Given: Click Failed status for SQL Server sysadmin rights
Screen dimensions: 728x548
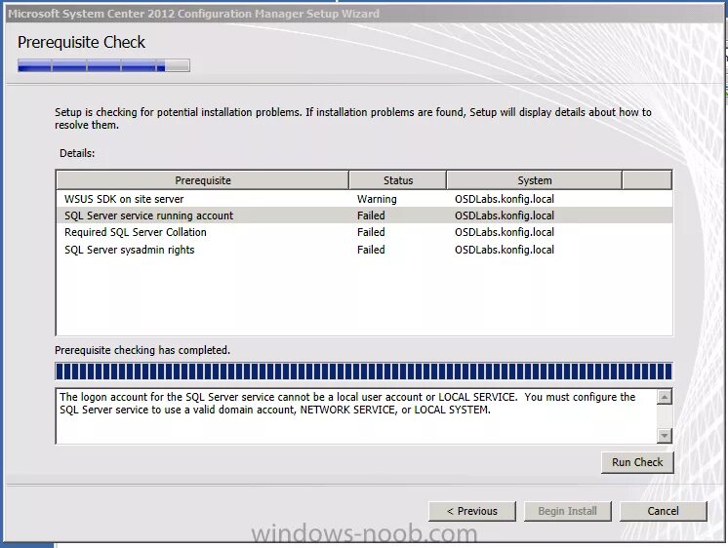Looking at the screenshot, I should click(371, 250).
